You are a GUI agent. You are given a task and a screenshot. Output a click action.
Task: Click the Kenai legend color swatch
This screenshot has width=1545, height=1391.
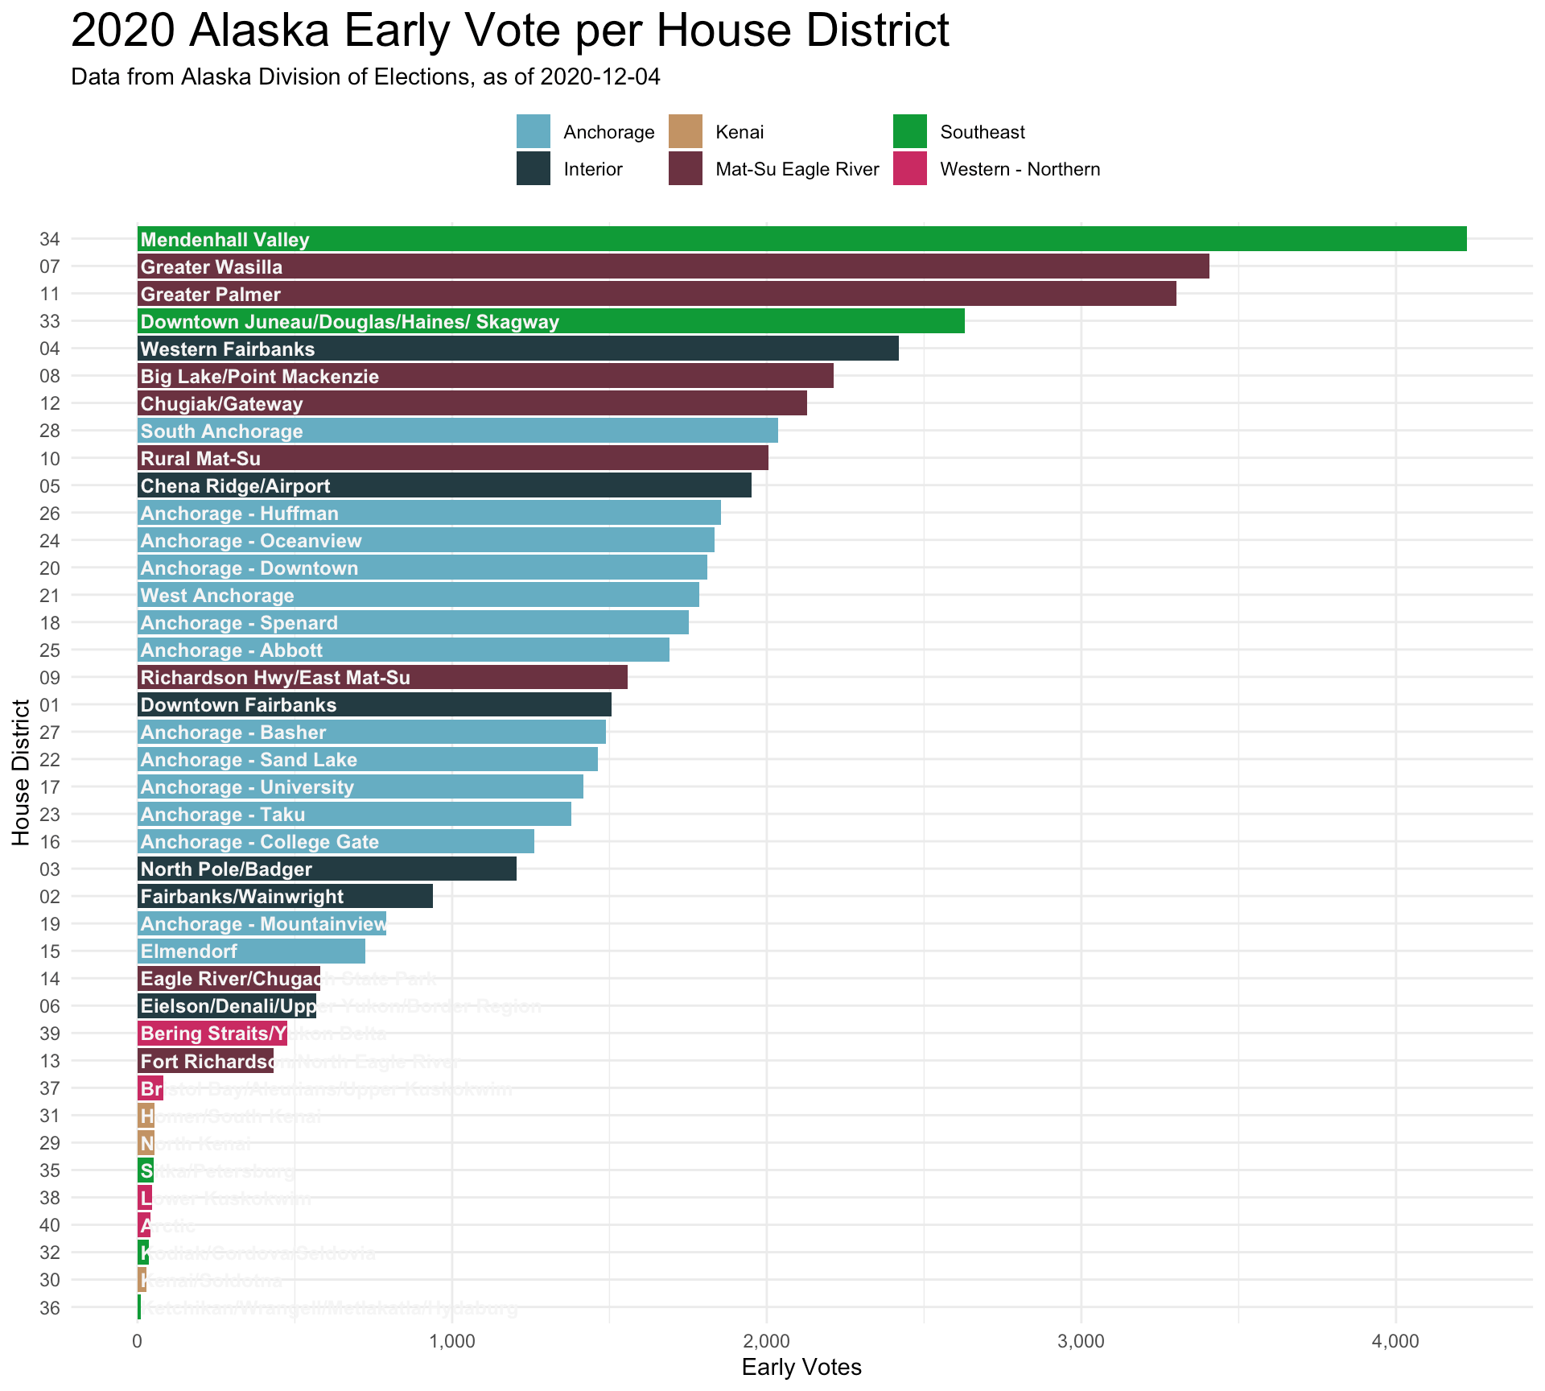point(686,132)
